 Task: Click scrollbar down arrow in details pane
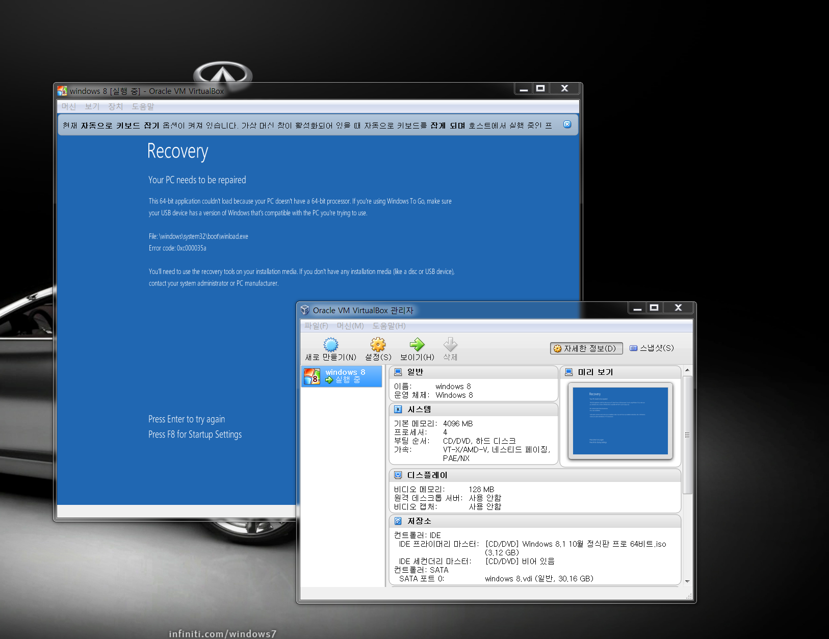pyautogui.click(x=687, y=581)
